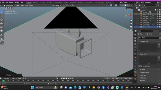Select the Move tool in left toolbar
The width and height of the screenshot is (161, 90).
pos(2,19)
